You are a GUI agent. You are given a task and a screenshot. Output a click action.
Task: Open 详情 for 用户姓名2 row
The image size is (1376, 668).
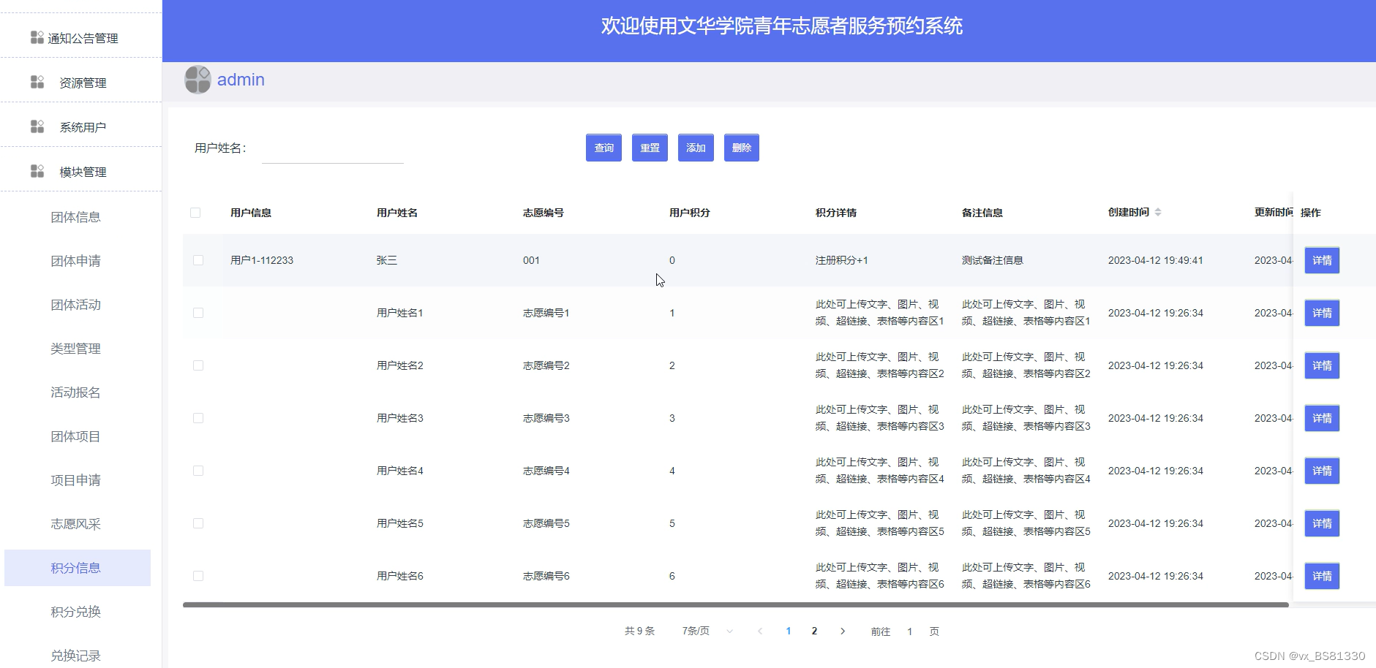coord(1322,365)
